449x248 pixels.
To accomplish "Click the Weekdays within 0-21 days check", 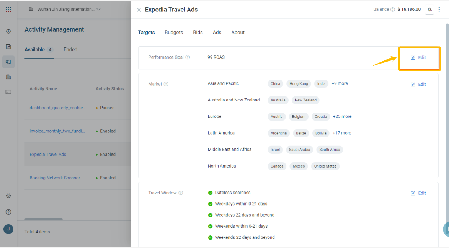I will point(210,204).
